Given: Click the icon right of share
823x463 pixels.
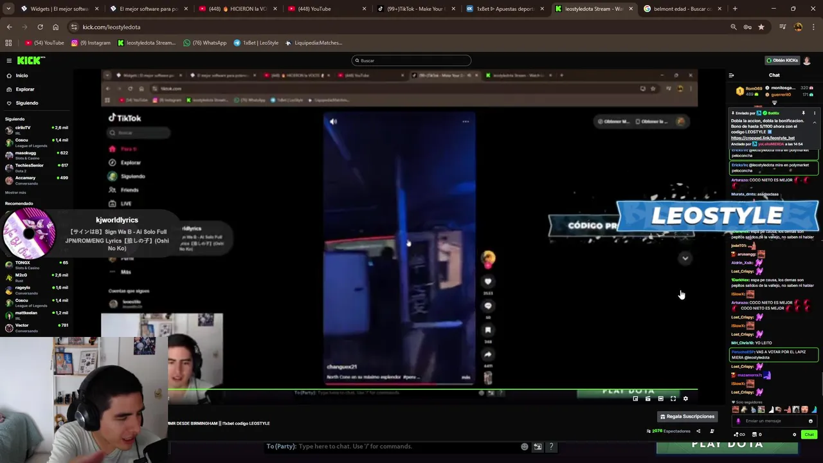Looking at the screenshot, I should coord(712,431).
